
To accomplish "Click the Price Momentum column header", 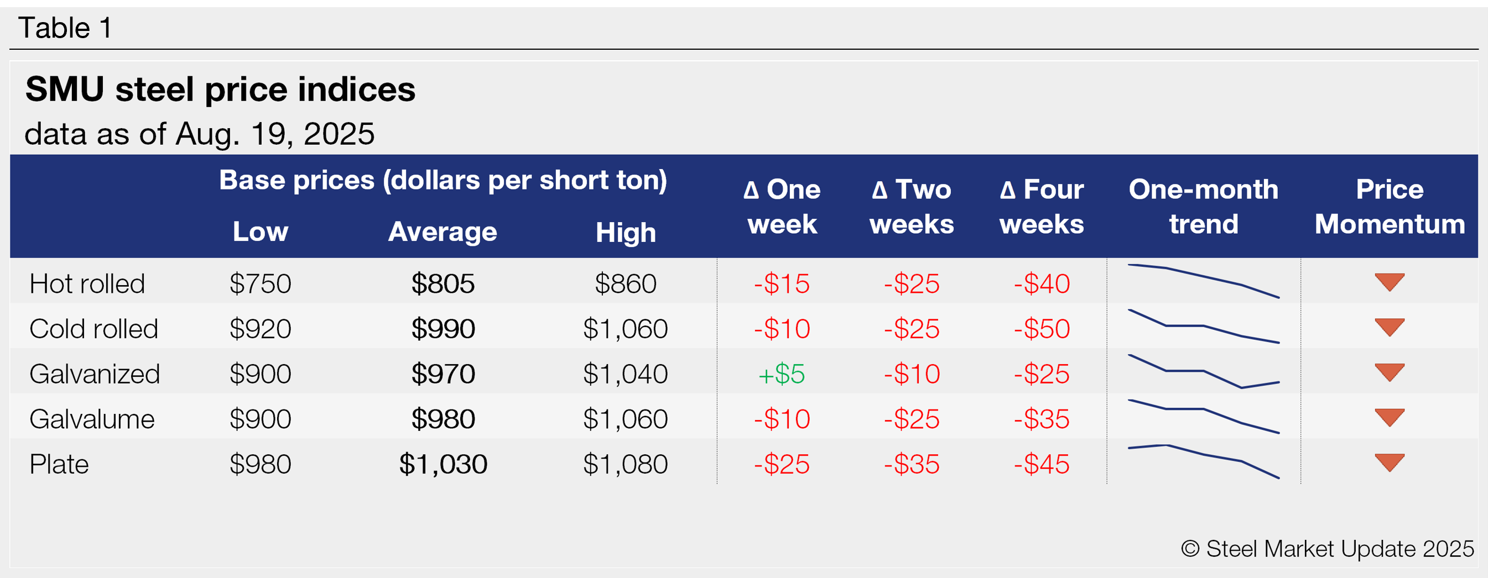I will pos(1389,207).
